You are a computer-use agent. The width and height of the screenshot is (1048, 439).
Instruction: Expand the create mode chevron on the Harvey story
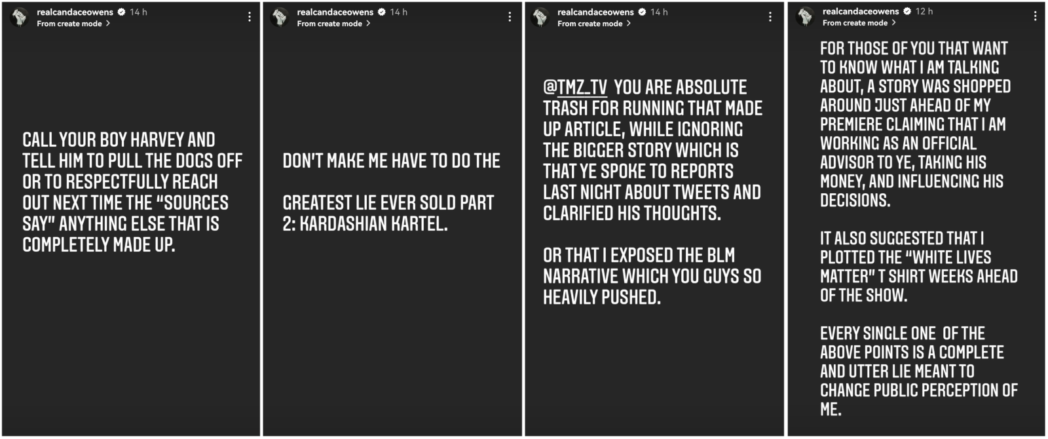108,24
